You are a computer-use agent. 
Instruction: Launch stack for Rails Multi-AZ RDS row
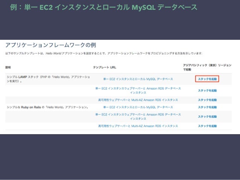click(207, 126)
